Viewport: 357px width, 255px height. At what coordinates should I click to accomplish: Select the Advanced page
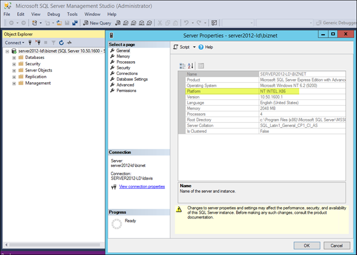pyautogui.click(x=125, y=85)
